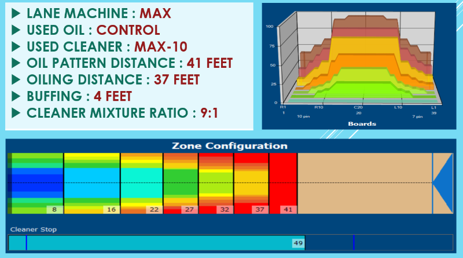Click the zone marker labeled 37
The image size is (463, 258).
click(260, 209)
